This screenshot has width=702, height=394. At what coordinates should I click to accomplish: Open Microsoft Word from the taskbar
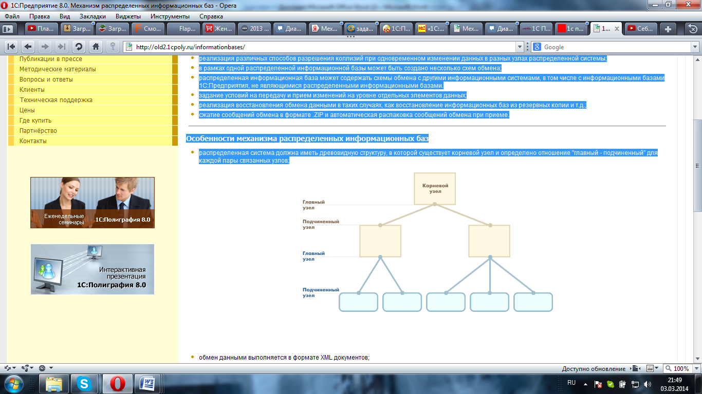click(x=148, y=384)
